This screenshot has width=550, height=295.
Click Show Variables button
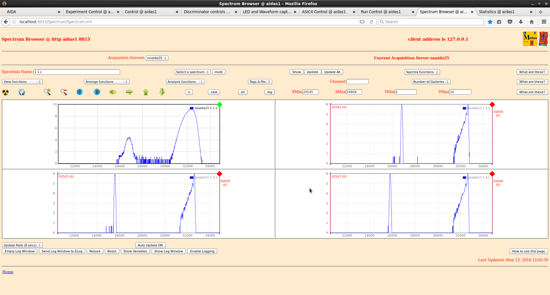tap(135, 251)
